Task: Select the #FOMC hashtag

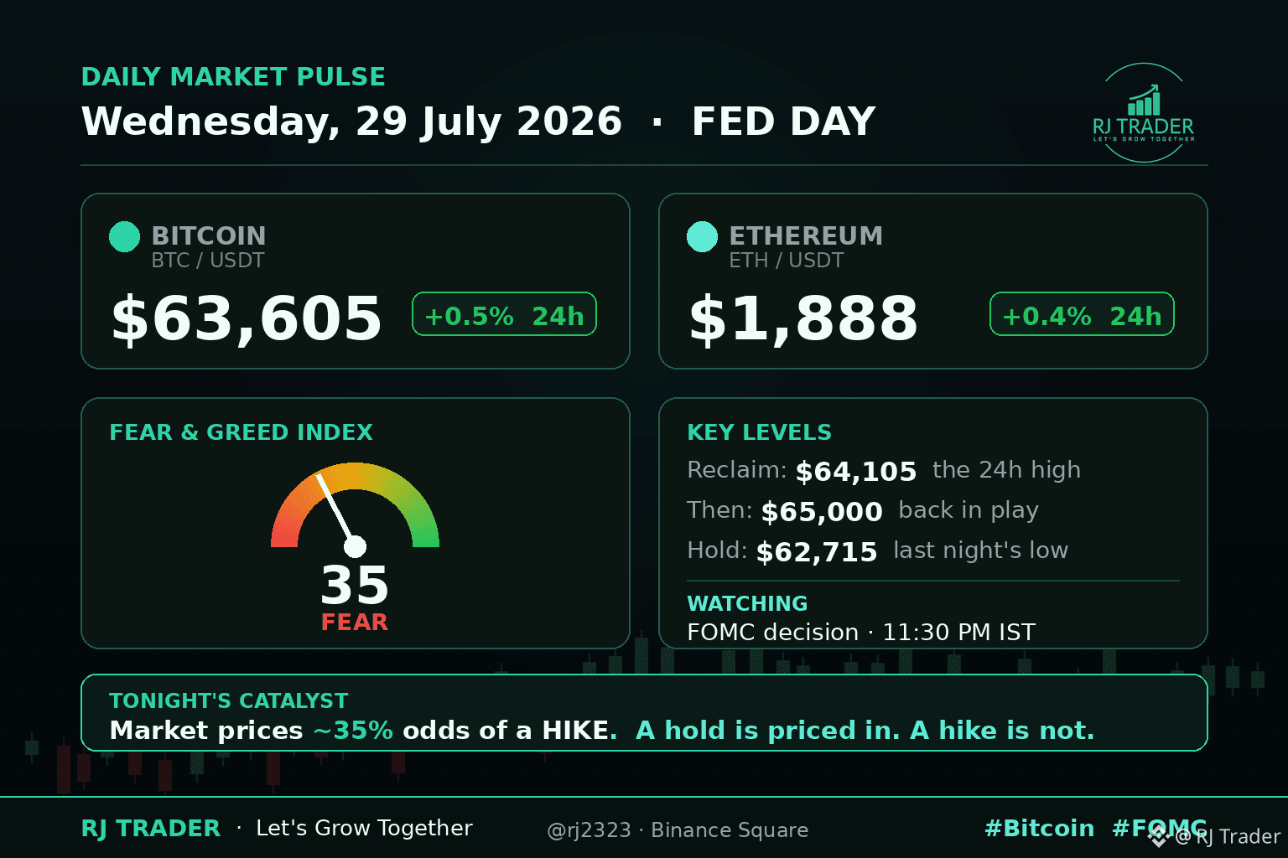Action: tap(1160, 829)
